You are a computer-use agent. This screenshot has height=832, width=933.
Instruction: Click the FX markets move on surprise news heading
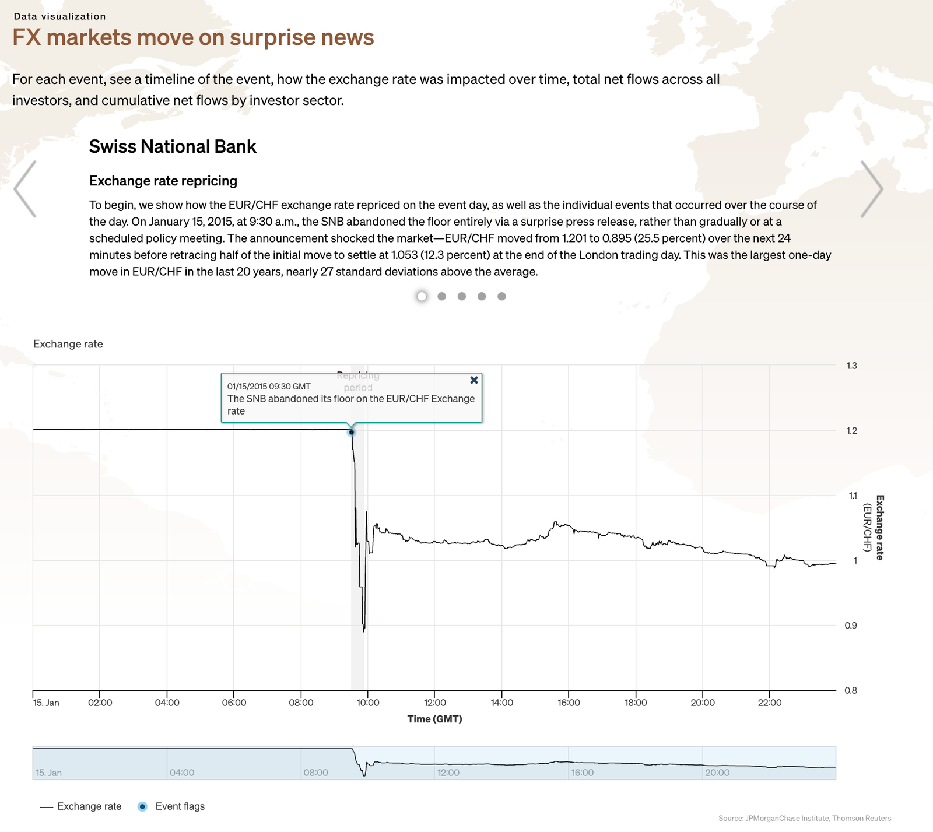[x=193, y=37]
